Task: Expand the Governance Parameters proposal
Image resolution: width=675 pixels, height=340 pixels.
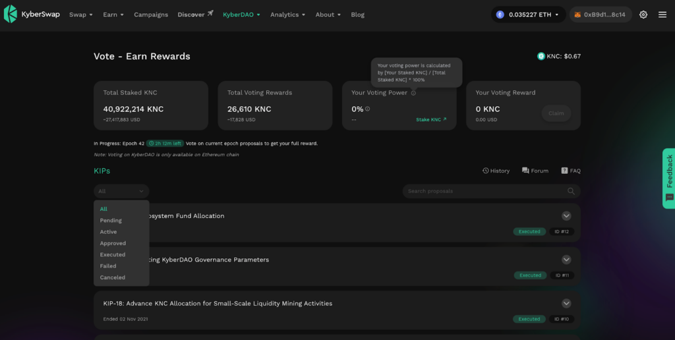Action: tap(566, 260)
